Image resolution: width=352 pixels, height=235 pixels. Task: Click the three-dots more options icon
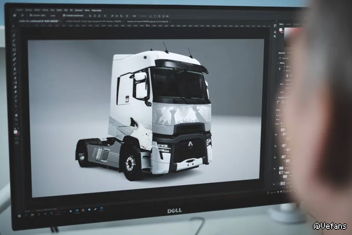pos(135,16)
